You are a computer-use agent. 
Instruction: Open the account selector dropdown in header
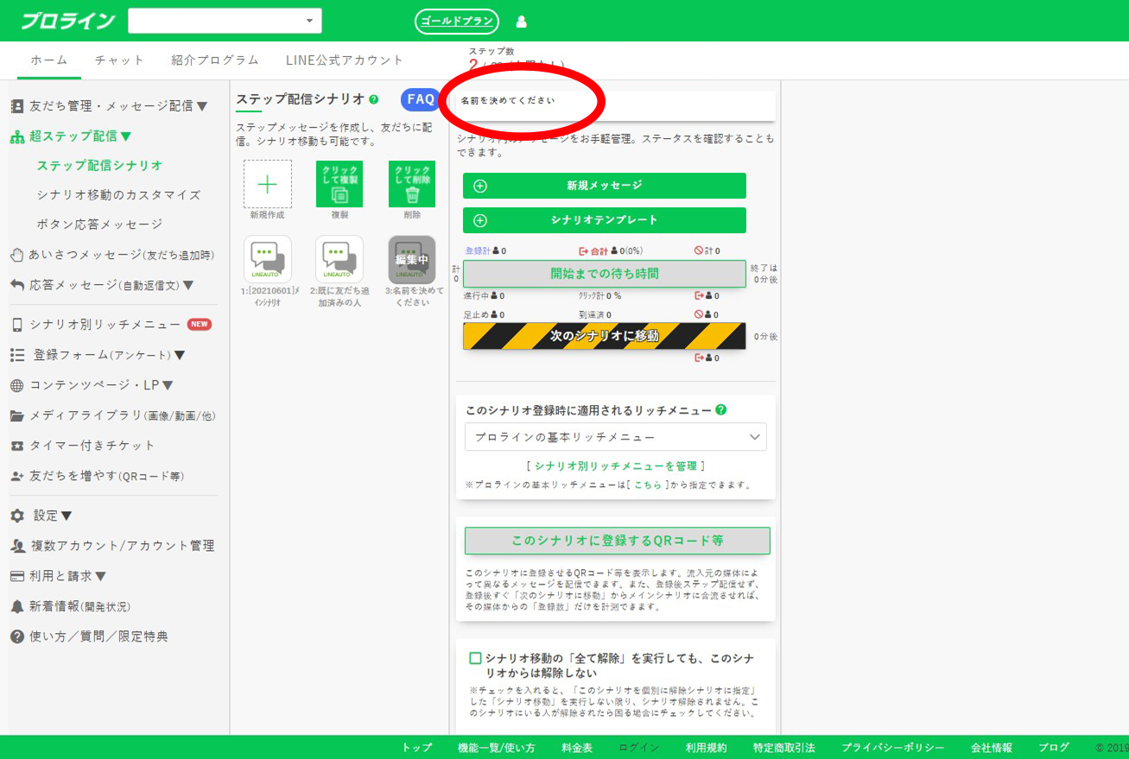tap(225, 21)
